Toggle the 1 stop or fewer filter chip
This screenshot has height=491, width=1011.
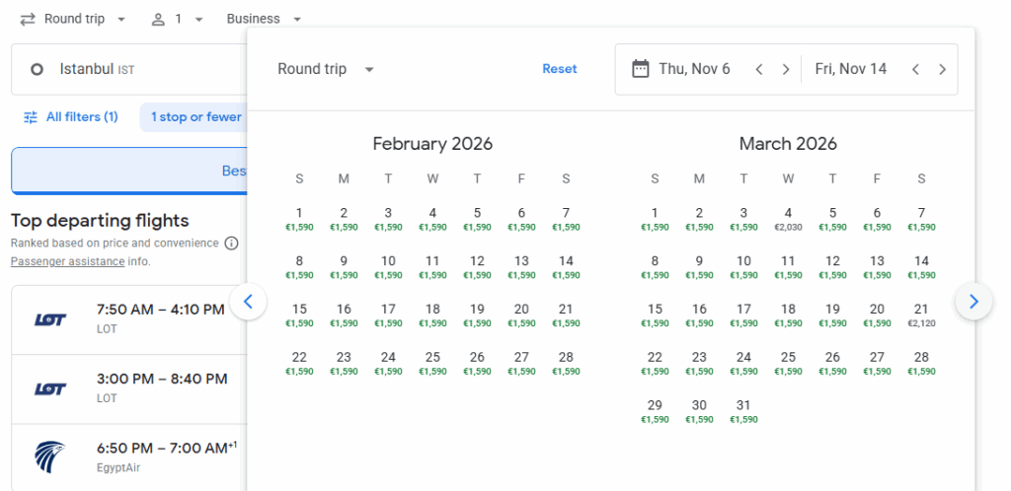[195, 117]
